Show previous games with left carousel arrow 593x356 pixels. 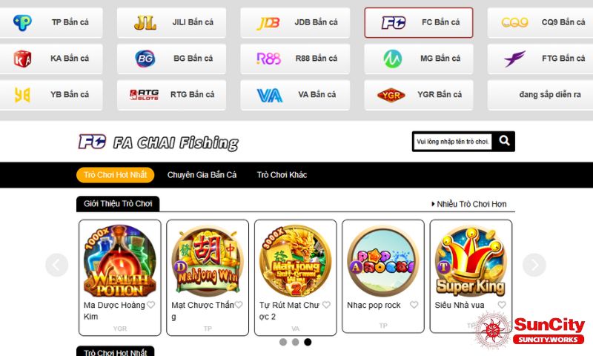pos(57,265)
